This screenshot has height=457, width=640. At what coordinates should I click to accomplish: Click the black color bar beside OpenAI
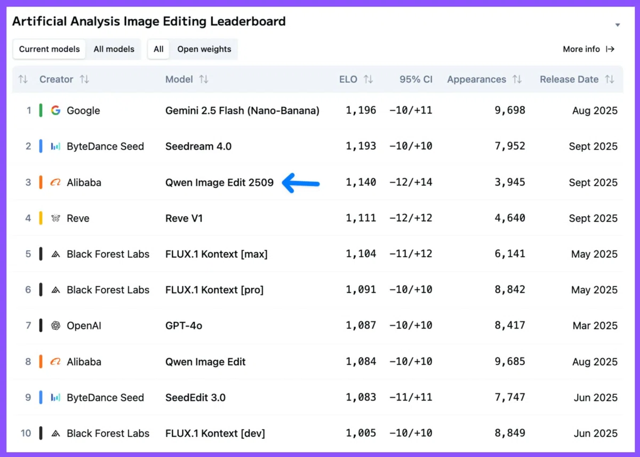tap(41, 326)
